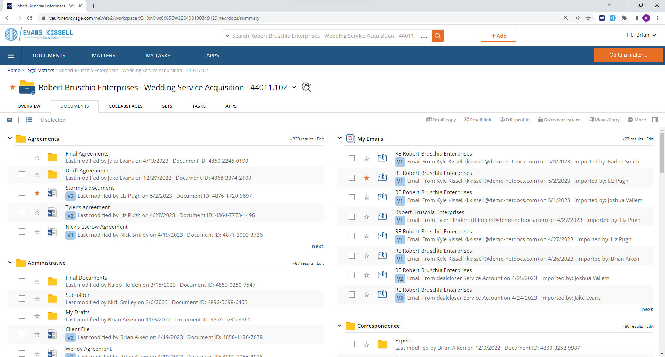
Task: Click the orange search magnifier button
Action: point(437,36)
